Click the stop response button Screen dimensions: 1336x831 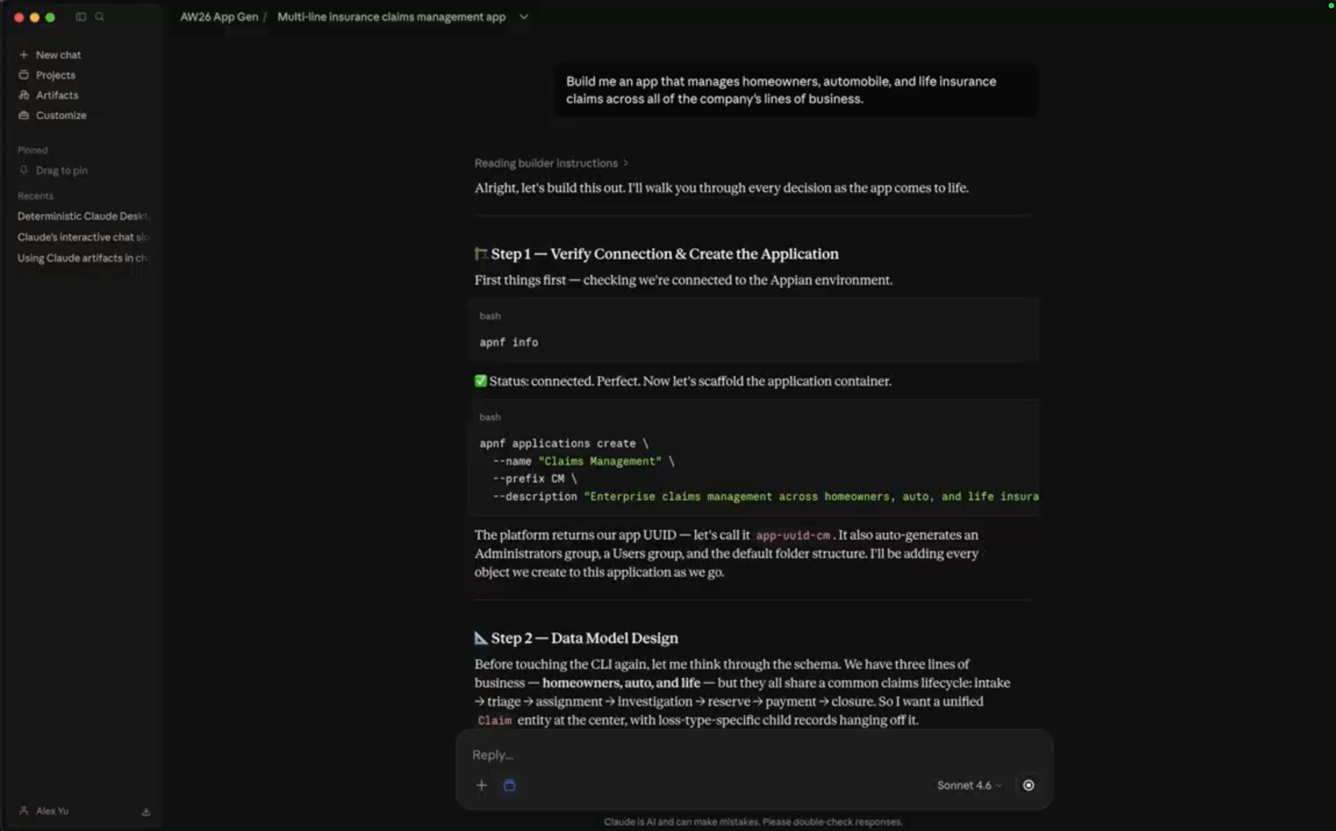(x=1028, y=785)
